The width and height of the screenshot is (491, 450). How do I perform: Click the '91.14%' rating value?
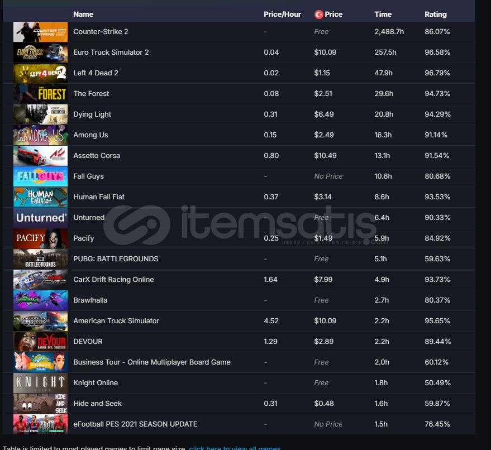(x=436, y=135)
